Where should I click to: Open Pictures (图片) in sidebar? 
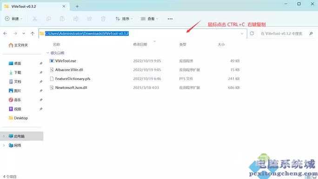coord(15,91)
